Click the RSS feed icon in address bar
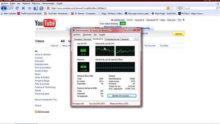Viewport: 220px width, 124px height. click(x=168, y=8)
